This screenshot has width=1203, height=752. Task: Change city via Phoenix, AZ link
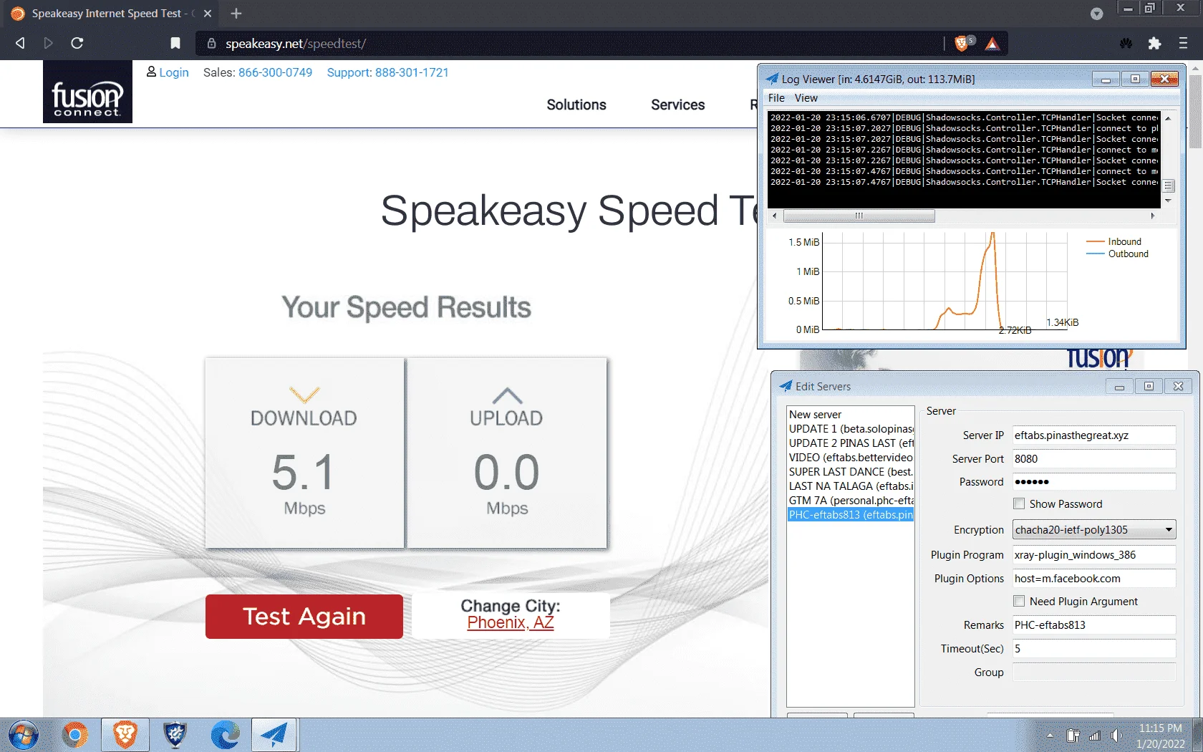click(511, 623)
